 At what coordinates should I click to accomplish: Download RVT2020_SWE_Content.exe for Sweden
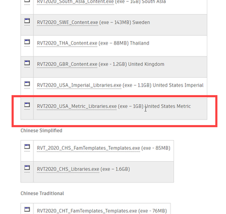(x=67, y=23)
